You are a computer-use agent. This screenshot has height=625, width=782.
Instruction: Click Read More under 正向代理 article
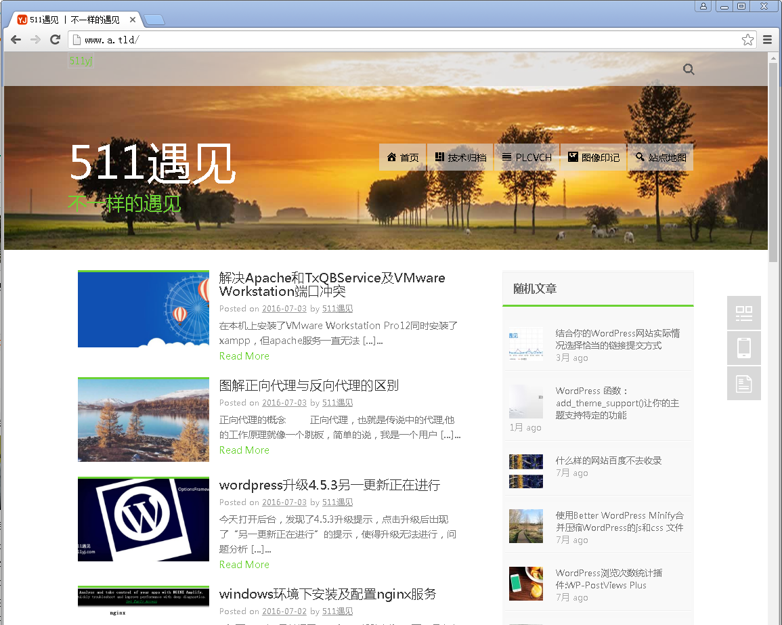[244, 450]
